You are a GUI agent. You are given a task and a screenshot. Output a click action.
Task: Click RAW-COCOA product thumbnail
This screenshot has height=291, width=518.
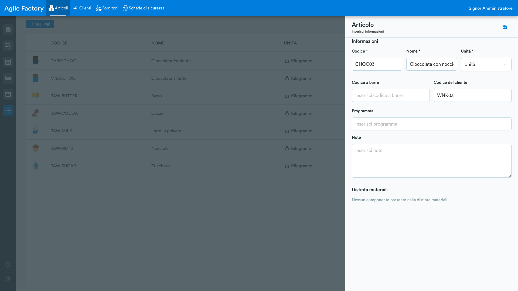(x=36, y=113)
